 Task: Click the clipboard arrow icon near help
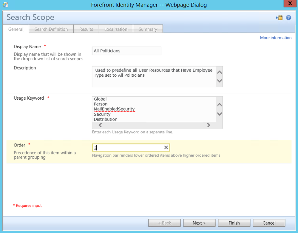tap(279, 18)
